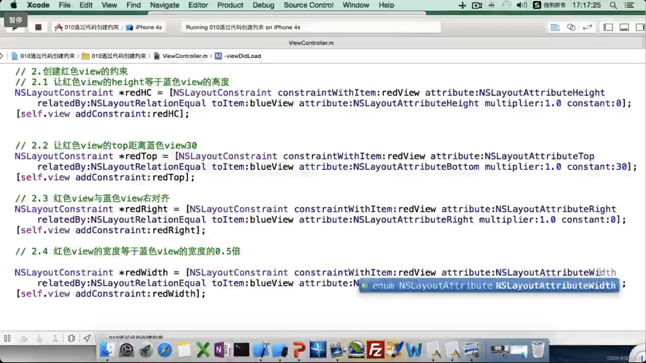Pause program execution in debug bar
Screen dimensions: 646x363
(7, 338)
